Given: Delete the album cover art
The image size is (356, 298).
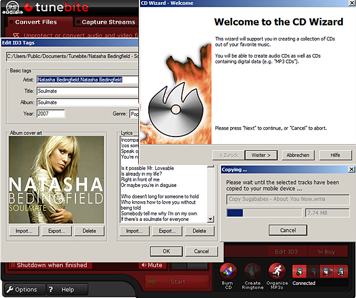Looking at the screenshot, I should [x=89, y=231].
